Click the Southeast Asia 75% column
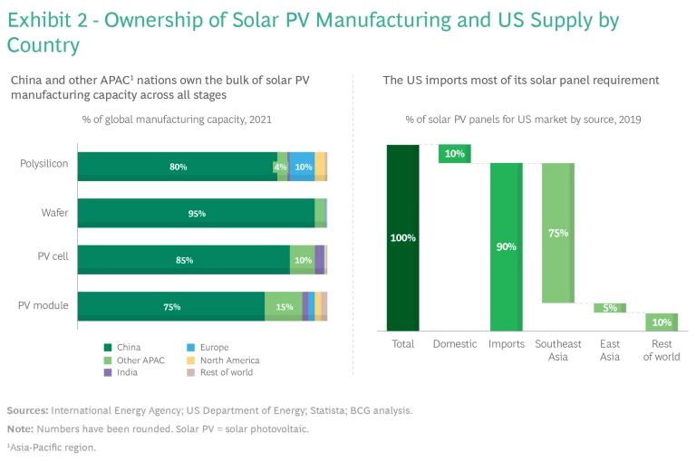696x471 pixels. [x=557, y=233]
